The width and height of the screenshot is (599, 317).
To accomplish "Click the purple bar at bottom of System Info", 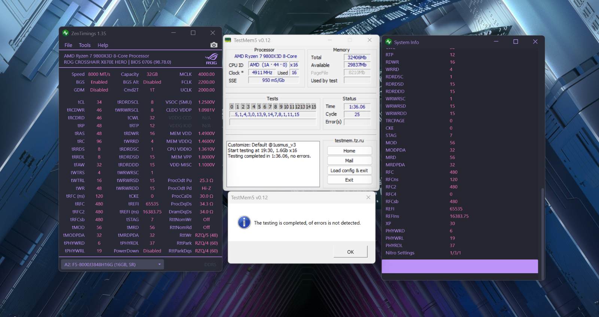I will [460, 266].
